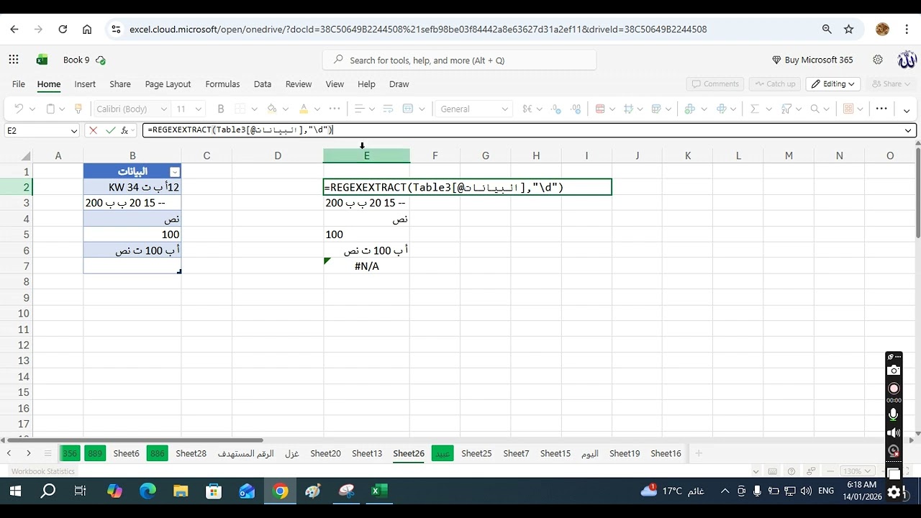
Task: Open the green 889 sheet tab
Action: [95, 453]
